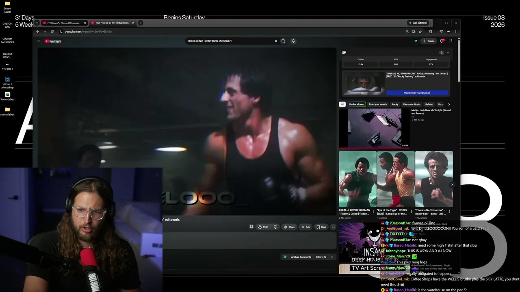Open the comment Filters control

(321, 257)
